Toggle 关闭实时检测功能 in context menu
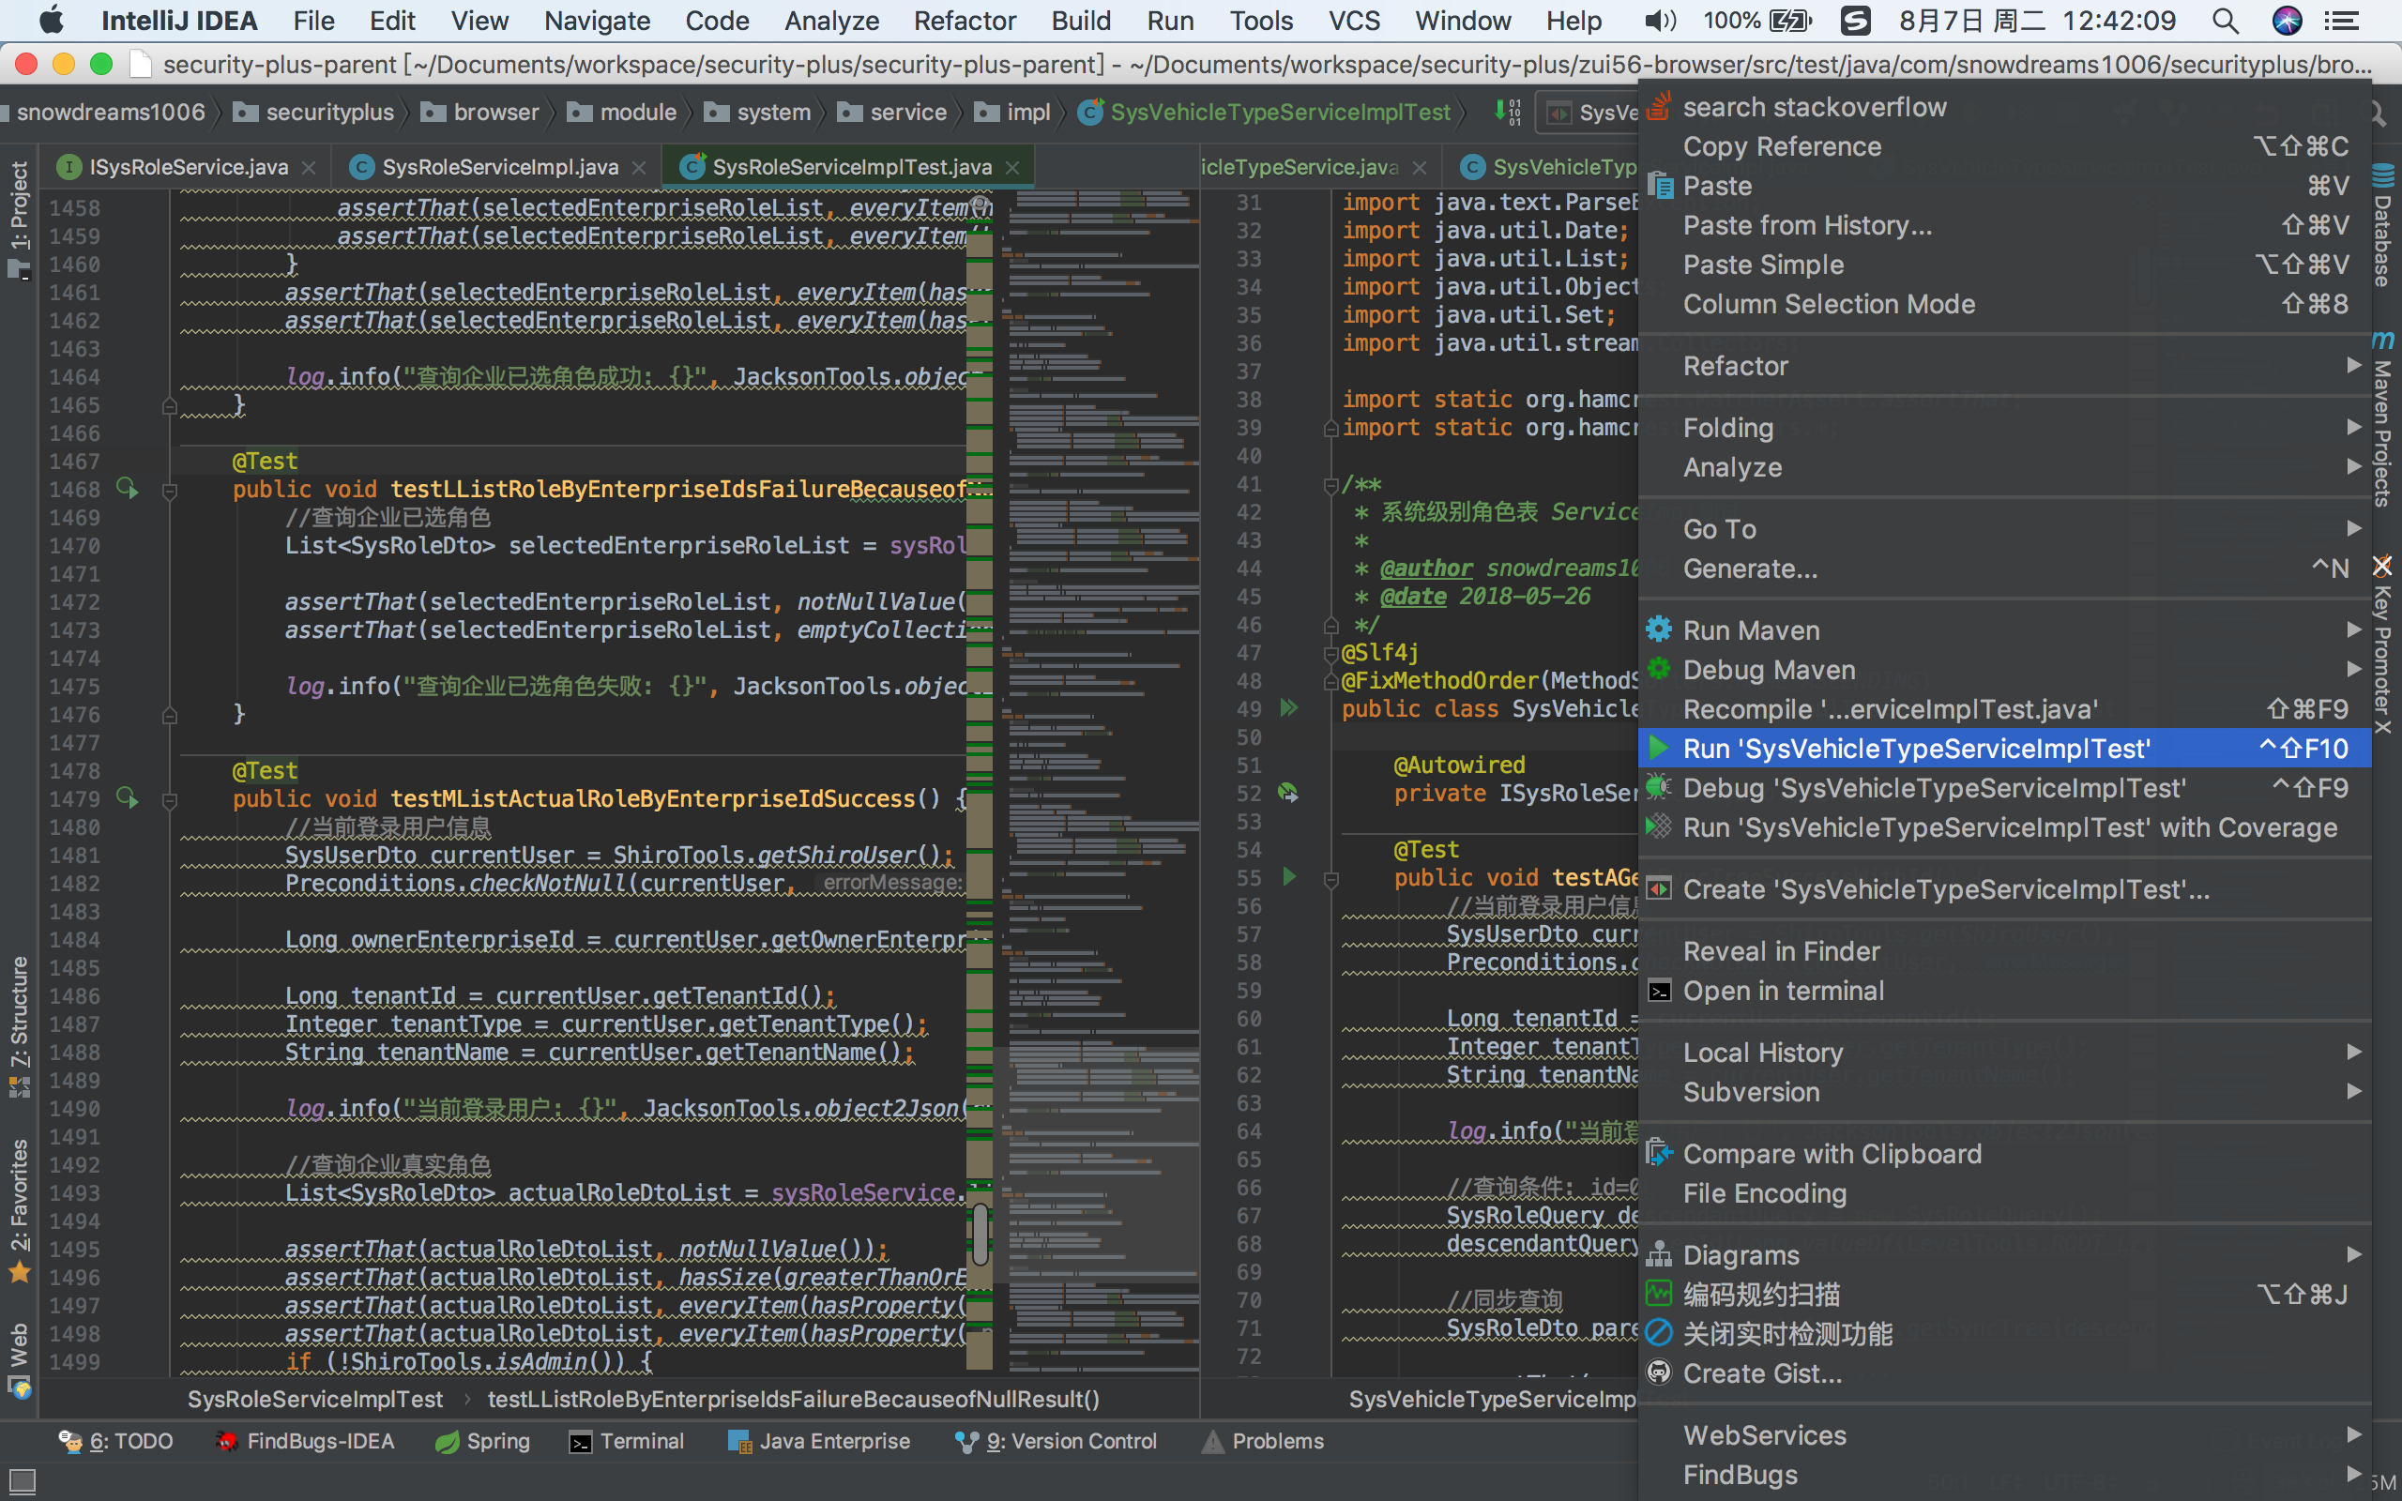Viewport: 2402px width, 1501px height. point(2005,1333)
